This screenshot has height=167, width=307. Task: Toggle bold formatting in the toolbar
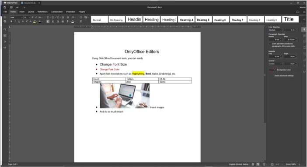click(11, 21)
